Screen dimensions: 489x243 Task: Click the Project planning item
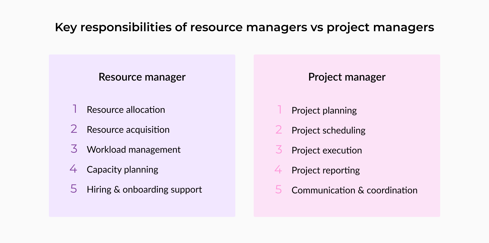click(x=324, y=111)
